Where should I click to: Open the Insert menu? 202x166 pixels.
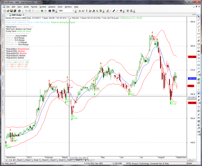pos(26,7)
